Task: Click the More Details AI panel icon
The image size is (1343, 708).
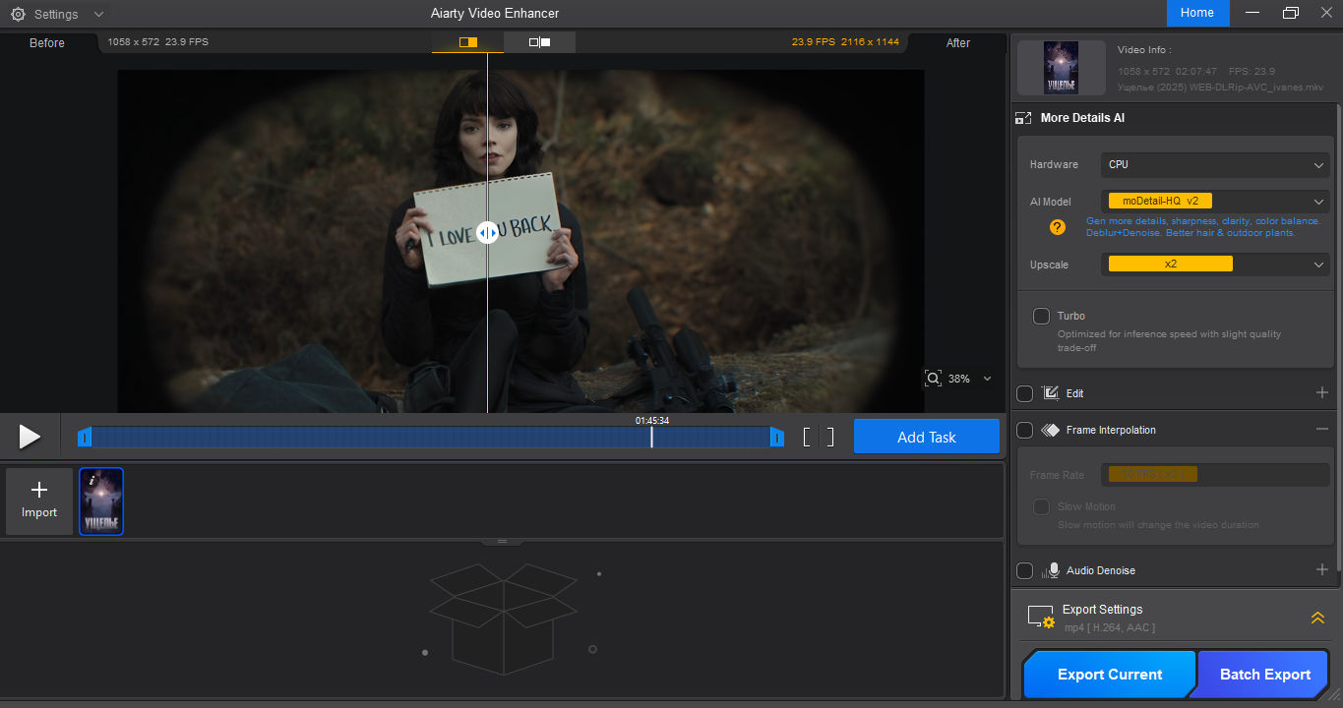Action: pos(1022,117)
